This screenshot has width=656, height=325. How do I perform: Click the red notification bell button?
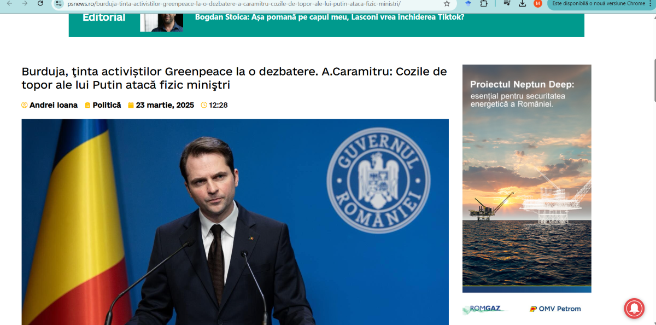coord(634,309)
